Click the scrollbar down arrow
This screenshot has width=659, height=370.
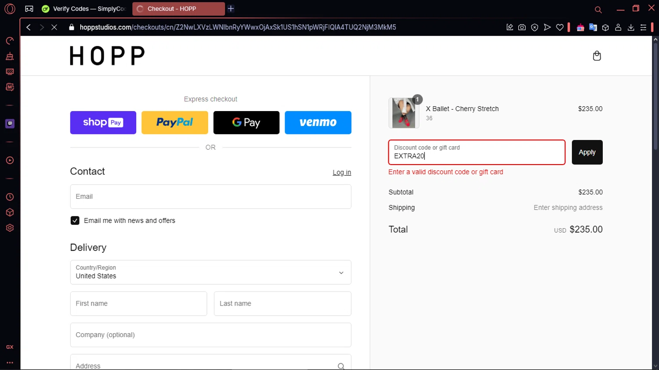[x=655, y=366]
